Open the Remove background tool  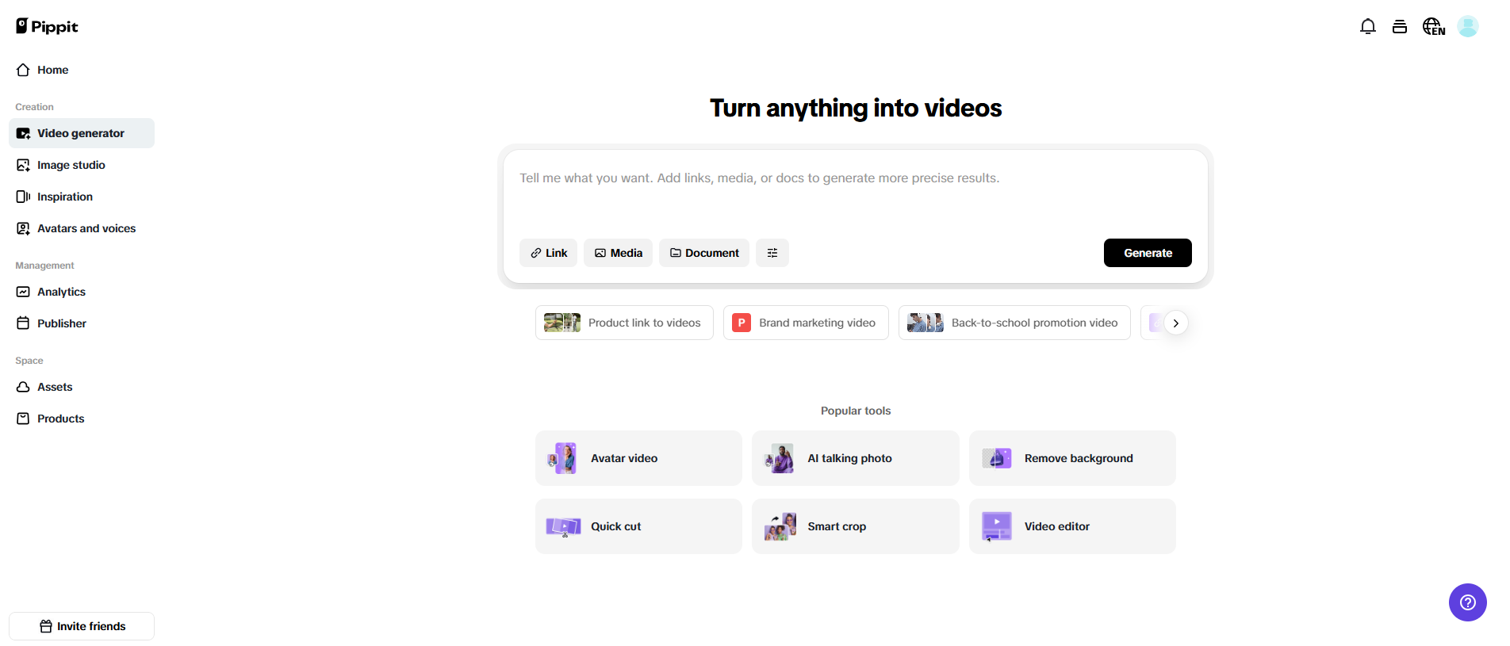[x=1072, y=458]
